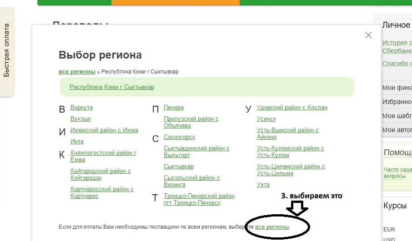This screenshot has width=412, height=241.
Task: Select Ижемский район с Ижма
Action: pos(104,130)
